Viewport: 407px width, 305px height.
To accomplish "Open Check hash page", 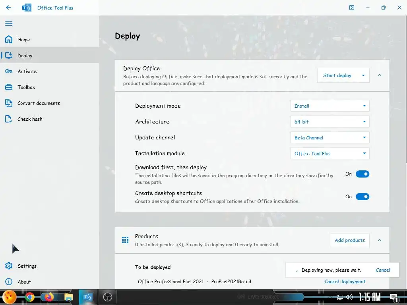I will [49, 119].
